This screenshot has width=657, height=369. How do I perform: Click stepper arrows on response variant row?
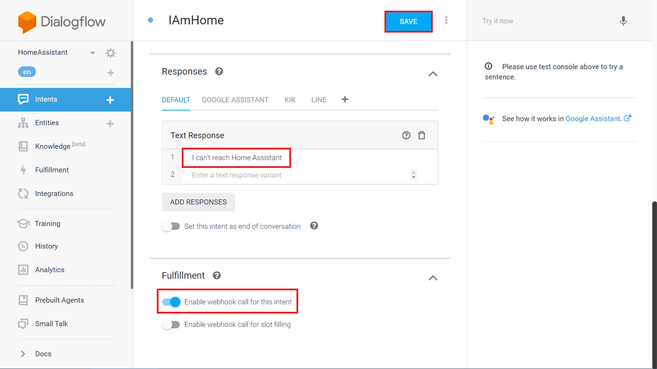(x=414, y=175)
